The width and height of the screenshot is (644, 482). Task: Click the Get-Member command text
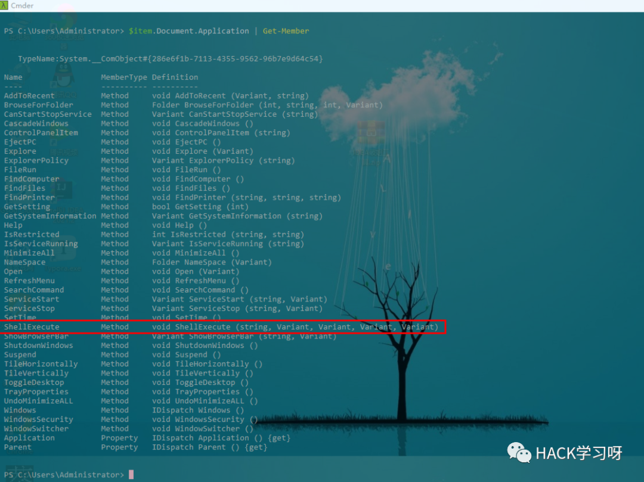point(286,31)
